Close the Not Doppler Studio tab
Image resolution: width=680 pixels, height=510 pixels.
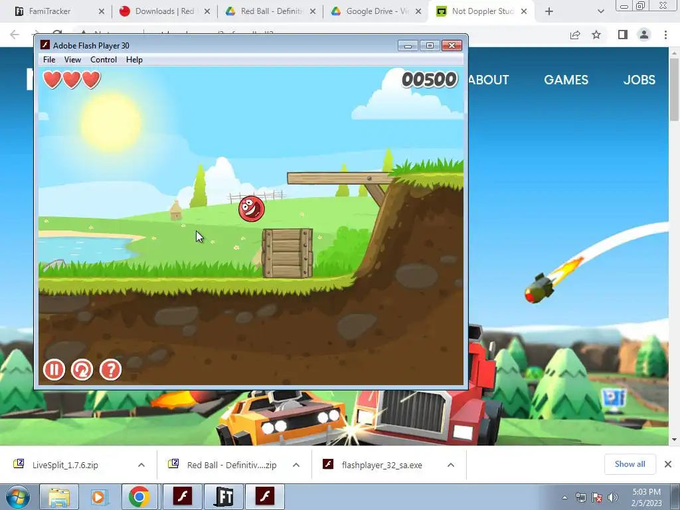524,11
